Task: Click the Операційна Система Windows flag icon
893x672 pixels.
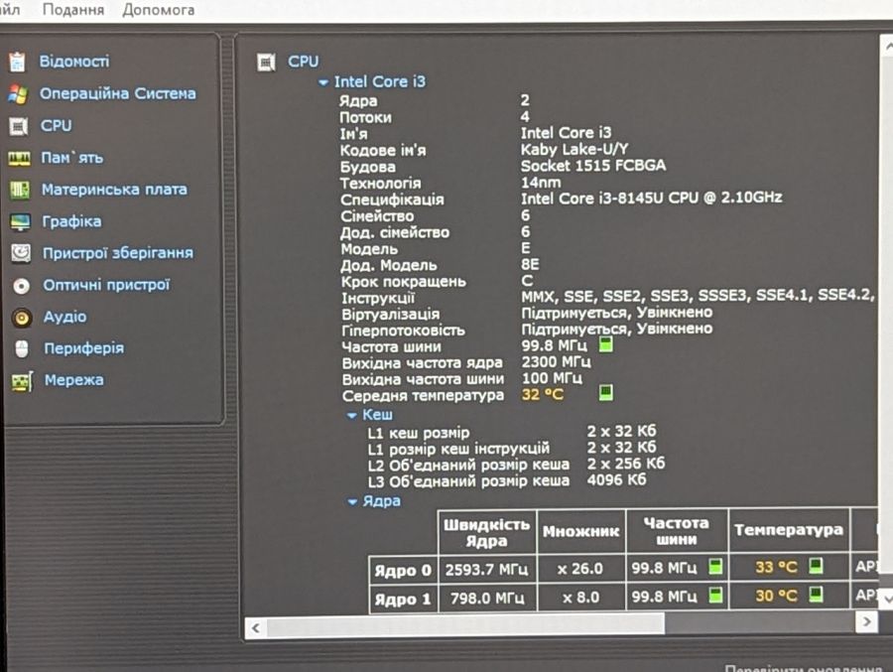Action: (18, 93)
